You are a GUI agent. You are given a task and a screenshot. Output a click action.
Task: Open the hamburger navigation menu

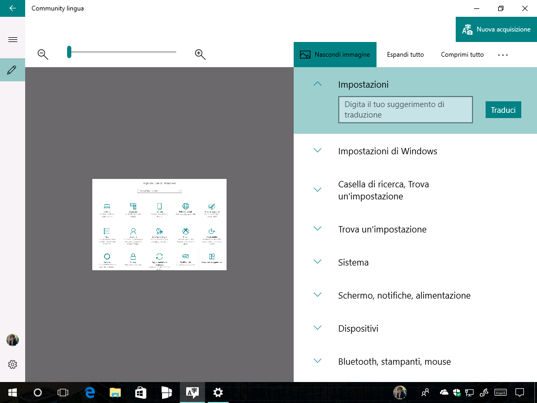13,40
